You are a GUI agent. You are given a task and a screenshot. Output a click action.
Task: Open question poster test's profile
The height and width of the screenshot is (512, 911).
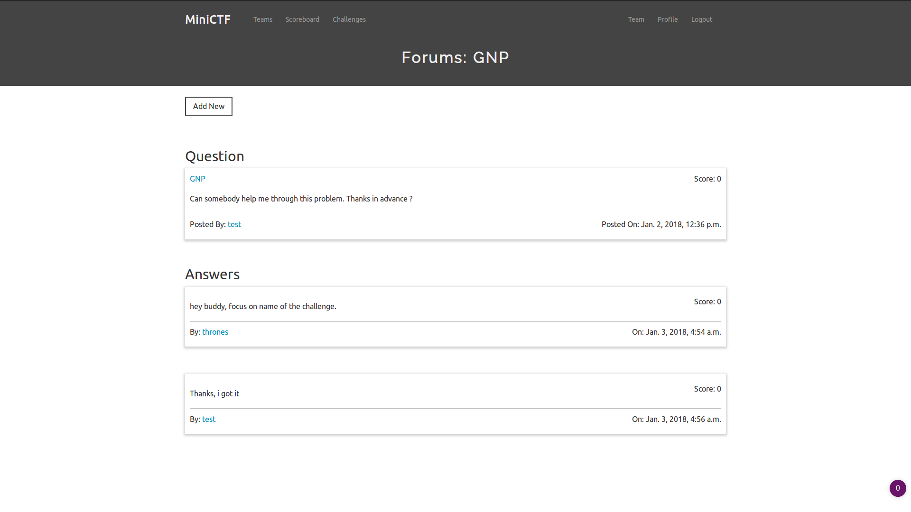[234, 224]
